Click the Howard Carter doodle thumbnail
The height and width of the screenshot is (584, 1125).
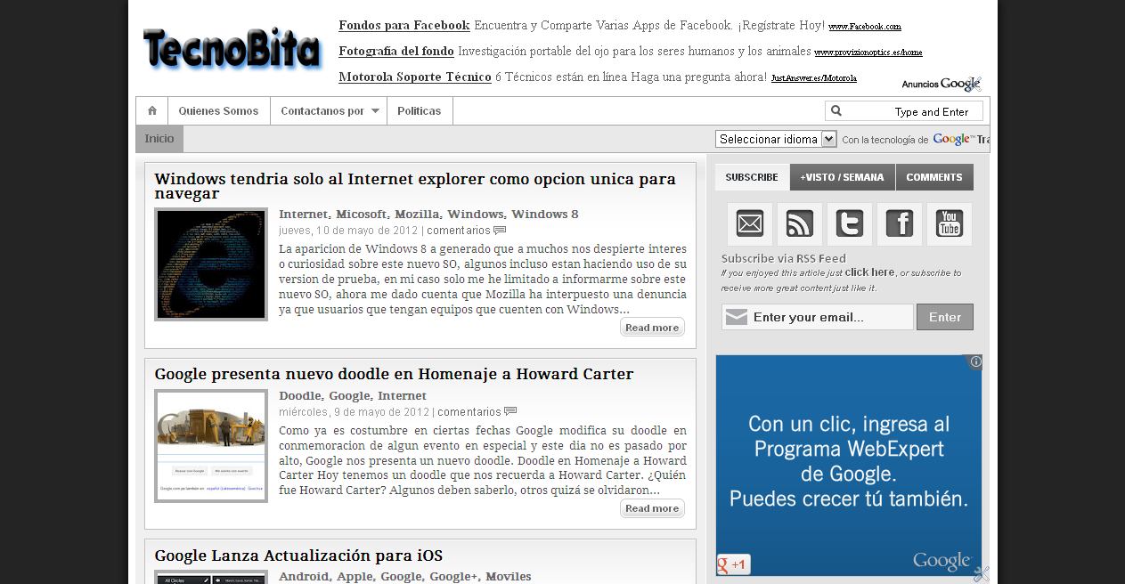click(211, 446)
